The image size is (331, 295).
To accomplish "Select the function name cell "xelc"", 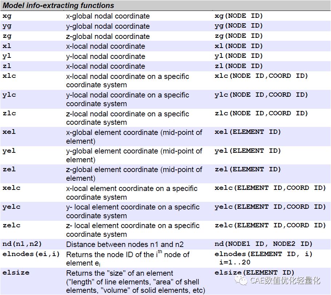I will coord(11,188).
